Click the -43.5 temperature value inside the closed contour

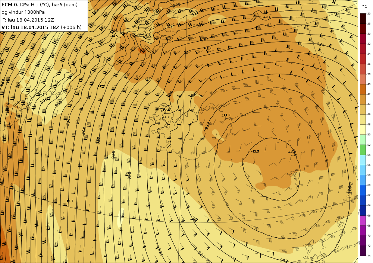point(255,151)
